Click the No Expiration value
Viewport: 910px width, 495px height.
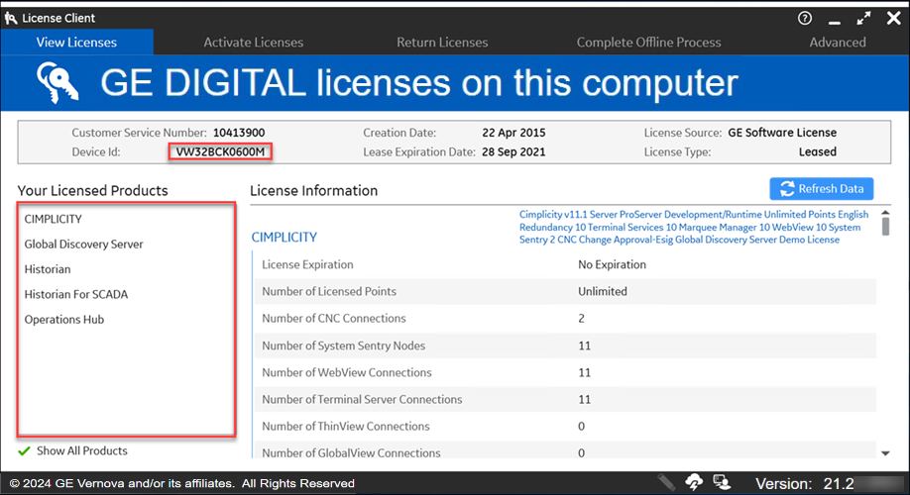pos(612,264)
